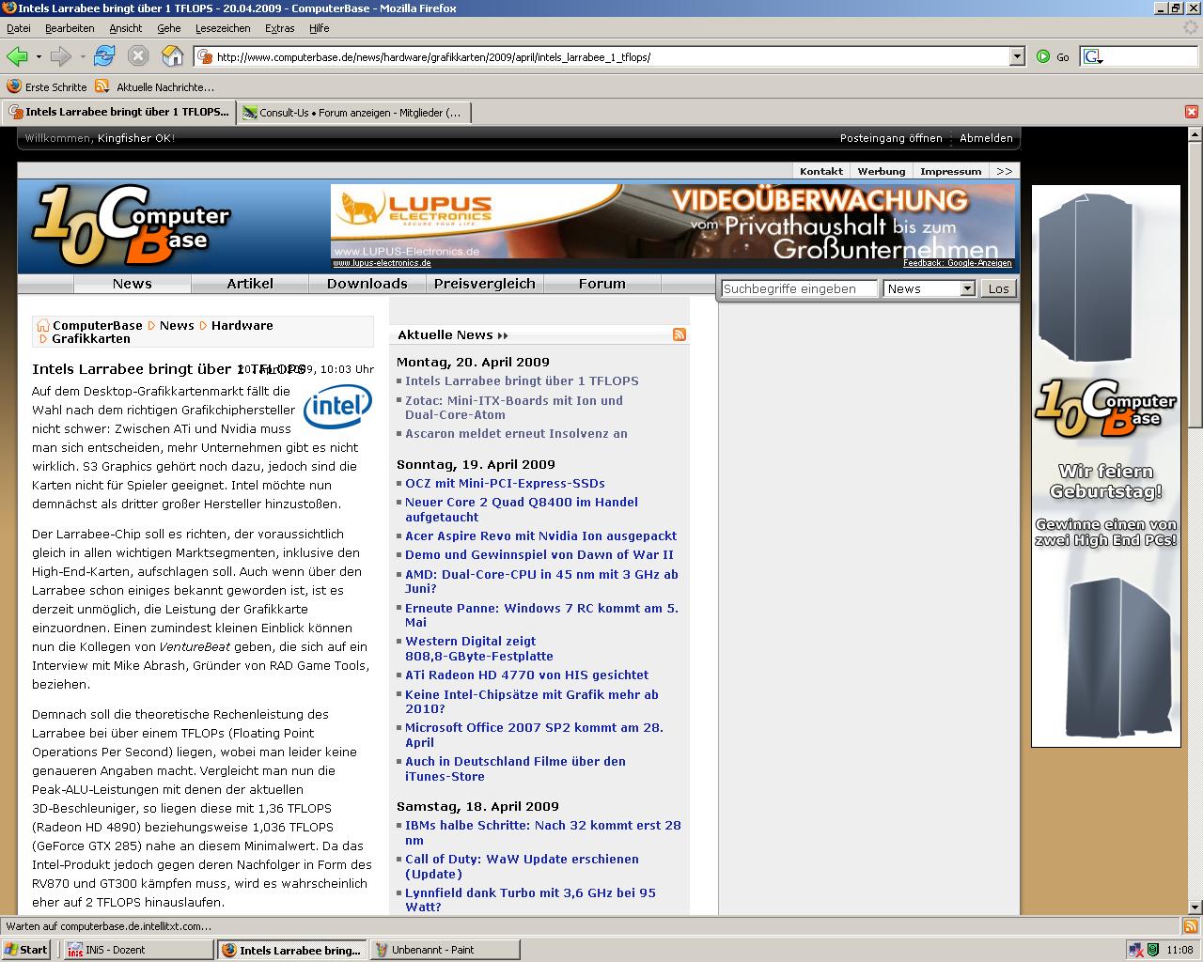Open Microsoft Office 2007 SP2 news link
Viewport: 1203px width, 962px height.
coord(534,735)
